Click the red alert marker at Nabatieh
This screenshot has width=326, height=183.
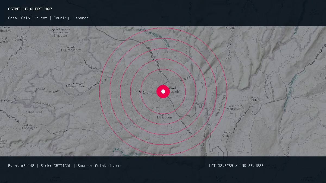163,92
